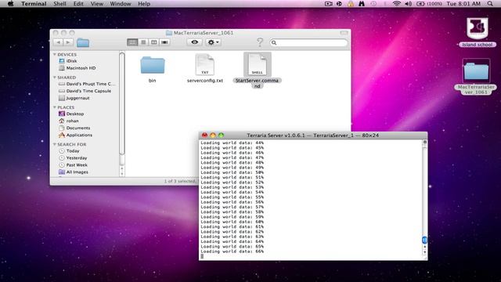Click the Terminal split pane icon
This screenshot has height=282, width=501.
point(424,142)
